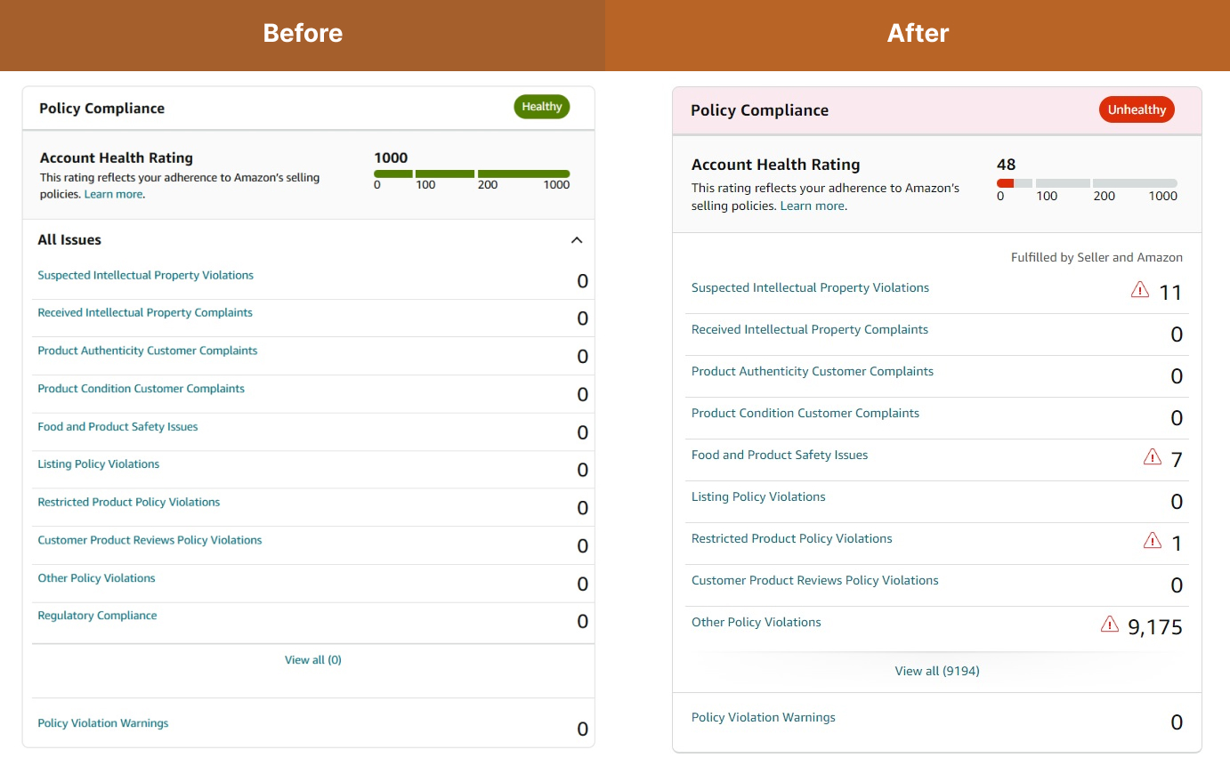Open Product Authenticity Customer Complaints in Before panel
1230x758 pixels.
147,351
